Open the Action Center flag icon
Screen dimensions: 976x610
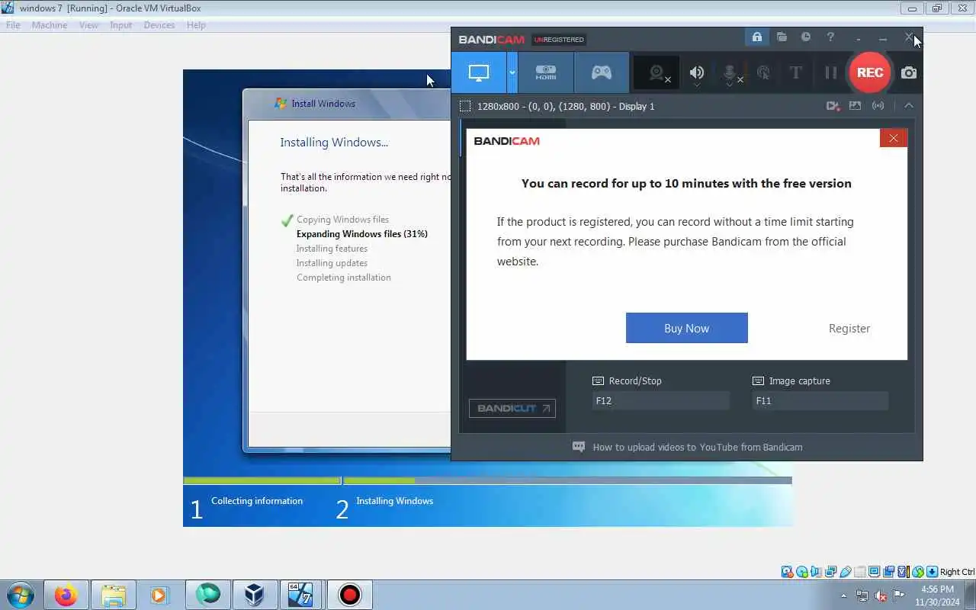[898, 596]
